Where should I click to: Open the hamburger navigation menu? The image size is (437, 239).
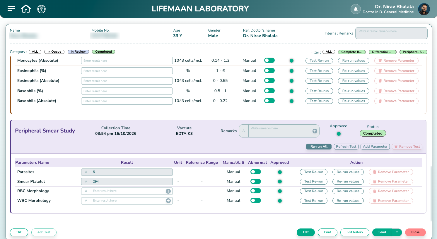[x=11, y=9]
